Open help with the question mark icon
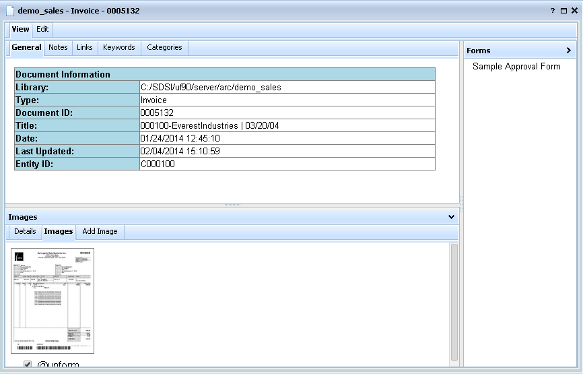Screen dimensions: 583x374 point(553,11)
